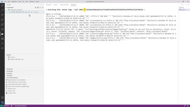Refresh the Containers list
Screen dimensions: 190x107
point(40,7)
